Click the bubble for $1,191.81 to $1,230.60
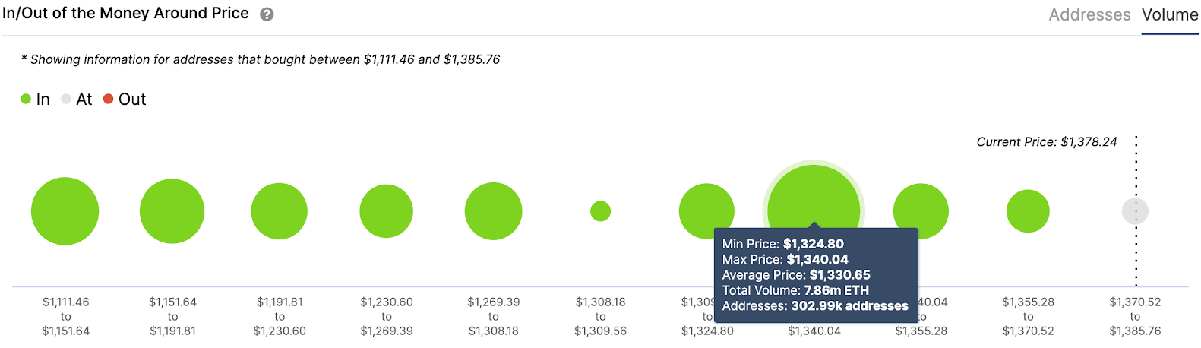This screenshot has width=1201, height=348. (280, 211)
